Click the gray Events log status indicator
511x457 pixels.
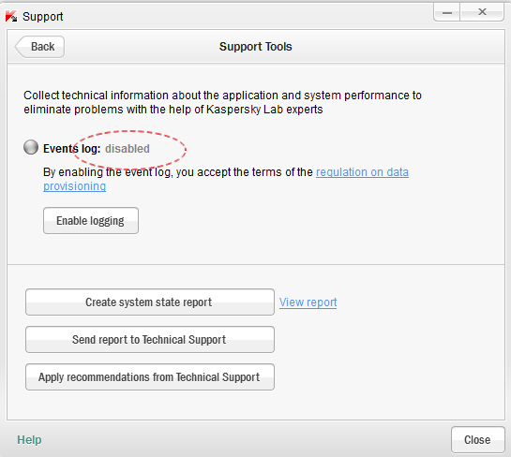(x=31, y=147)
